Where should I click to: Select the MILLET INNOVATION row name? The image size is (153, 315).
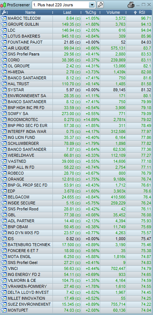26,298
